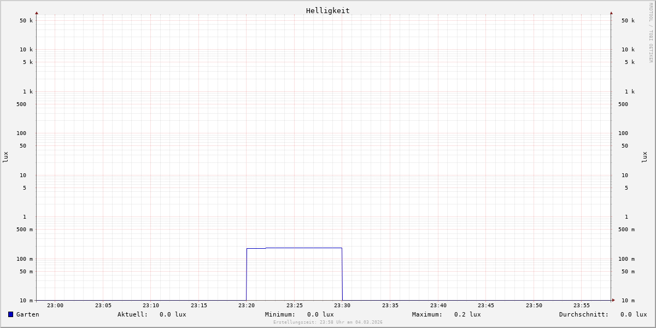
Task: Click the 23:00 time axis label
Action: [x=55, y=306]
